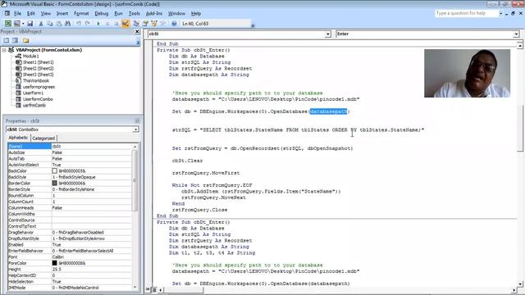This screenshot has height=295, width=525.
Task: Open the cbSt ComboBox selector in Properties
Action: pos(135,129)
